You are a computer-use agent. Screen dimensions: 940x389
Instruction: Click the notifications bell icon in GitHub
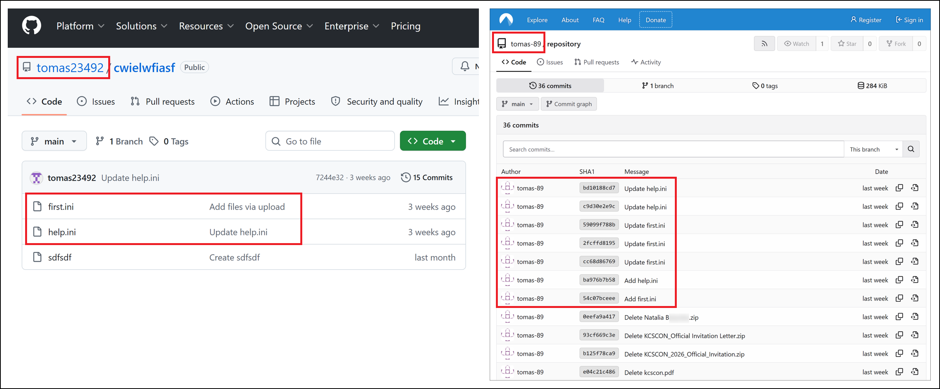pyautogui.click(x=465, y=66)
